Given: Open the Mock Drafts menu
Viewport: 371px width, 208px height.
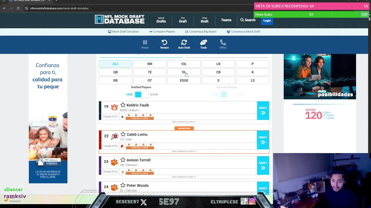Looking at the screenshot, I should [161, 20].
